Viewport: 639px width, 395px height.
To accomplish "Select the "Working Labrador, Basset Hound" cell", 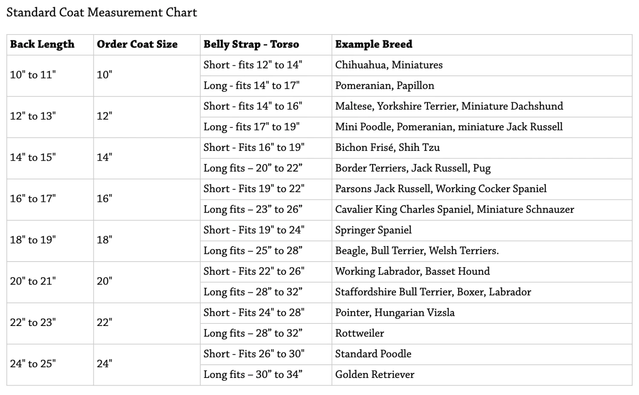I will tap(412, 271).
